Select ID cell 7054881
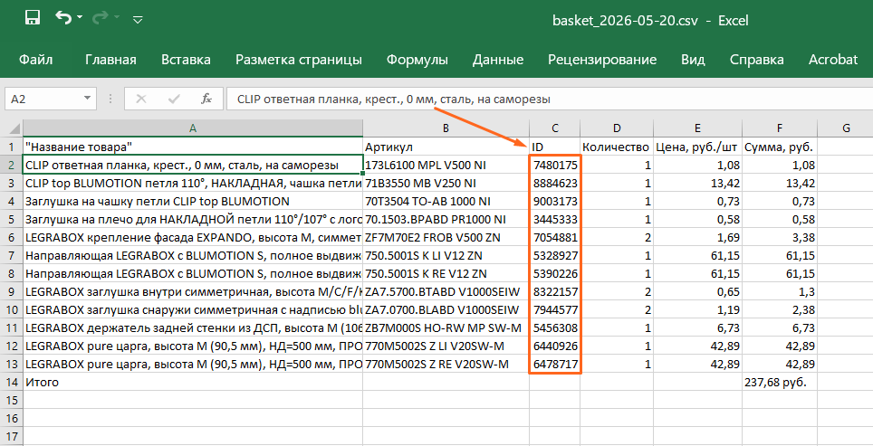This screenshot has height=446, width=873. pyautogui.click(x=554, y=237)
